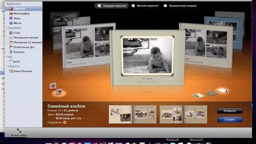Viewport: 256px width, 144px height.
Task: Click the flagged photos flag icon
Action: click(11, 47)
